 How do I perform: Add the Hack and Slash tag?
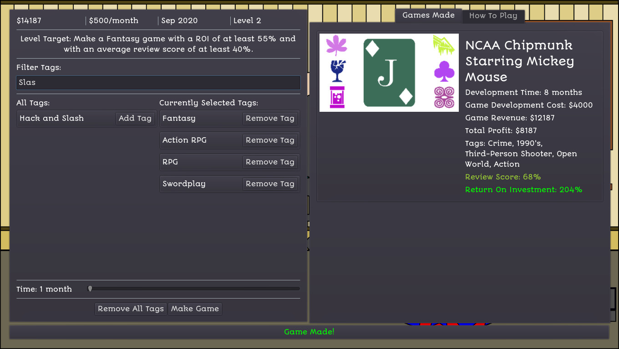click(x=135, y=118)
